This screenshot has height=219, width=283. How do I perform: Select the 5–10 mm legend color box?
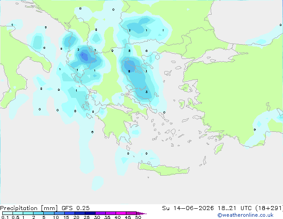(49, 213)
